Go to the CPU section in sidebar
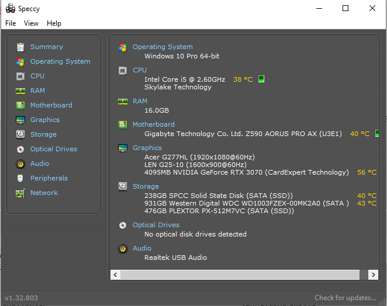 37,76
